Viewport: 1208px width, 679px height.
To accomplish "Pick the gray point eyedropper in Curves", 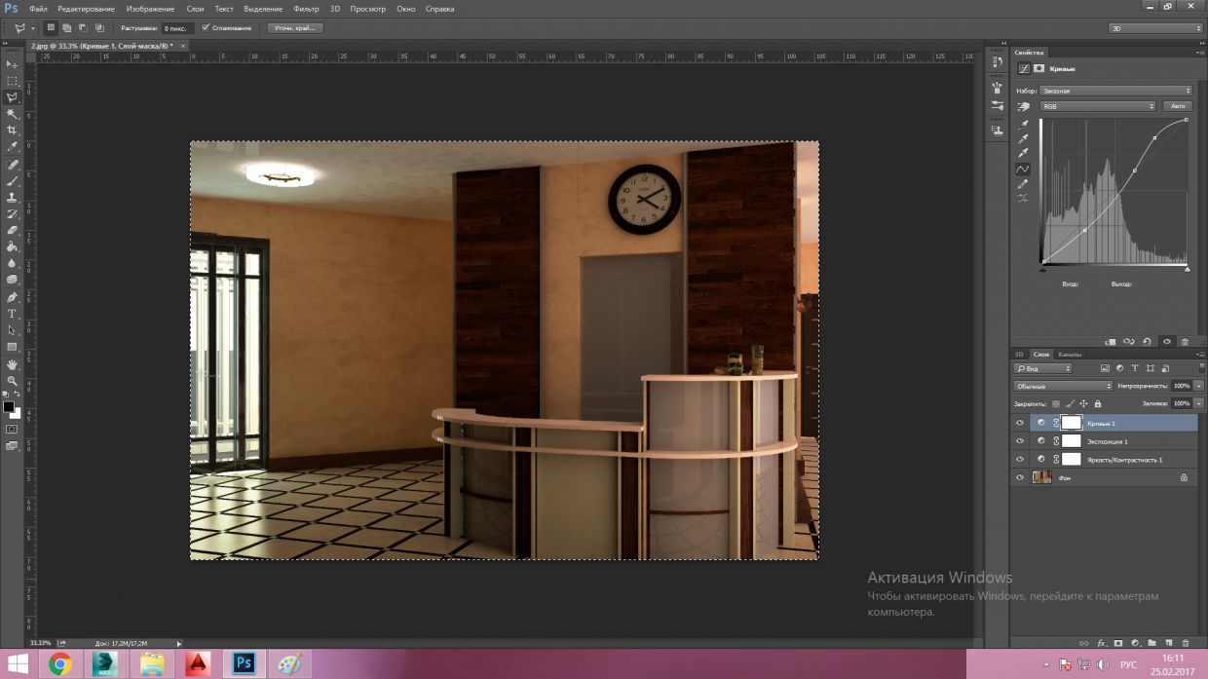I will (x=1024, y=139).
